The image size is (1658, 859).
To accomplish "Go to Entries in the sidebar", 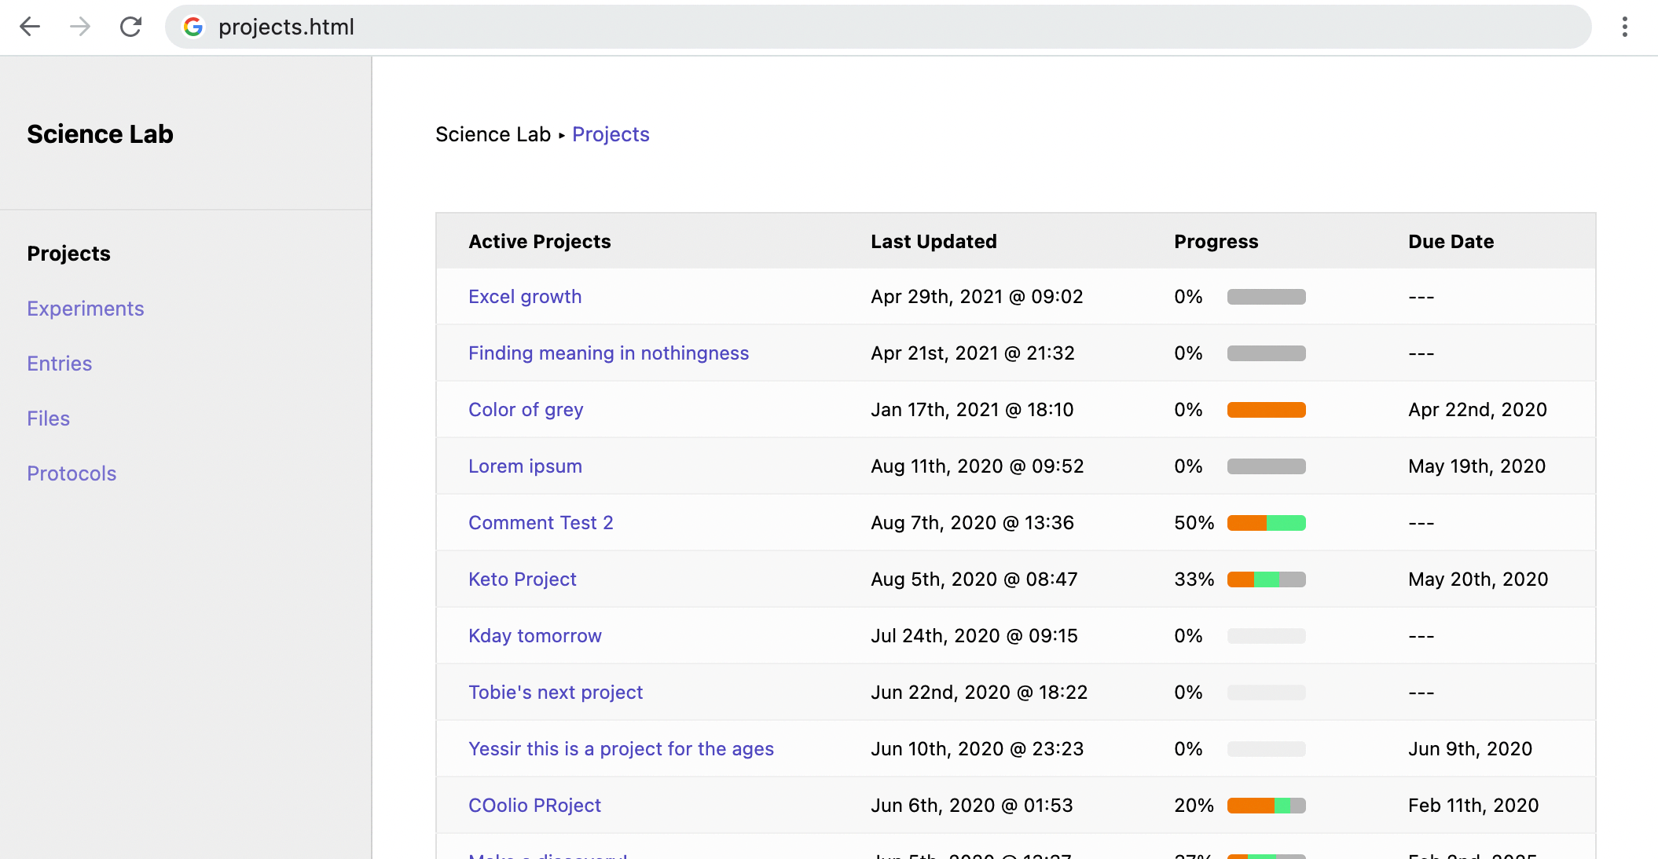I will click(x=59, y=364).
